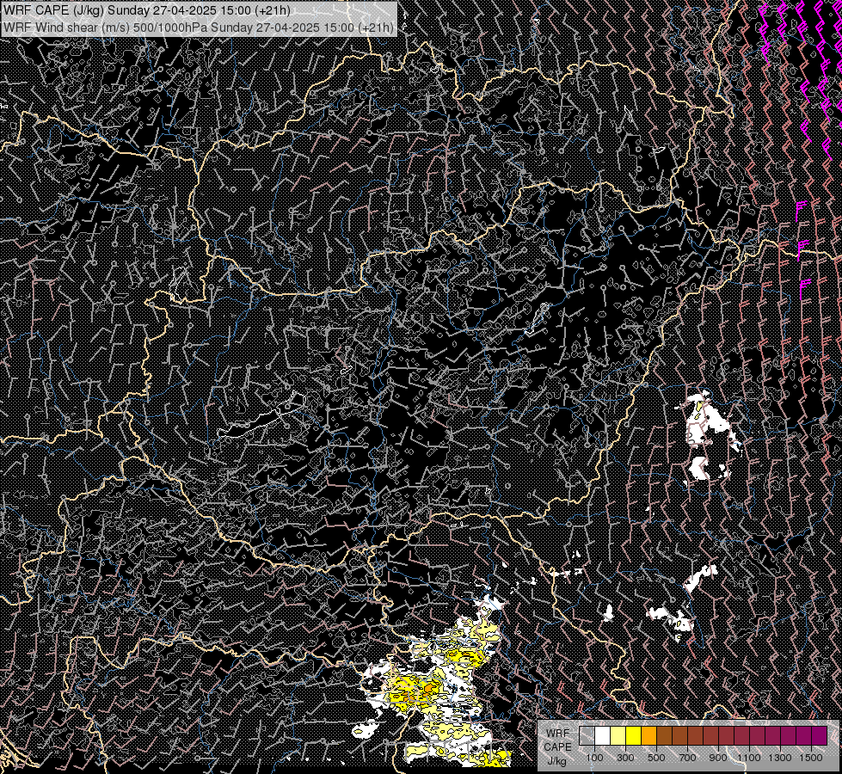Choose the orange legend swatch before 500

click(648, 736)
